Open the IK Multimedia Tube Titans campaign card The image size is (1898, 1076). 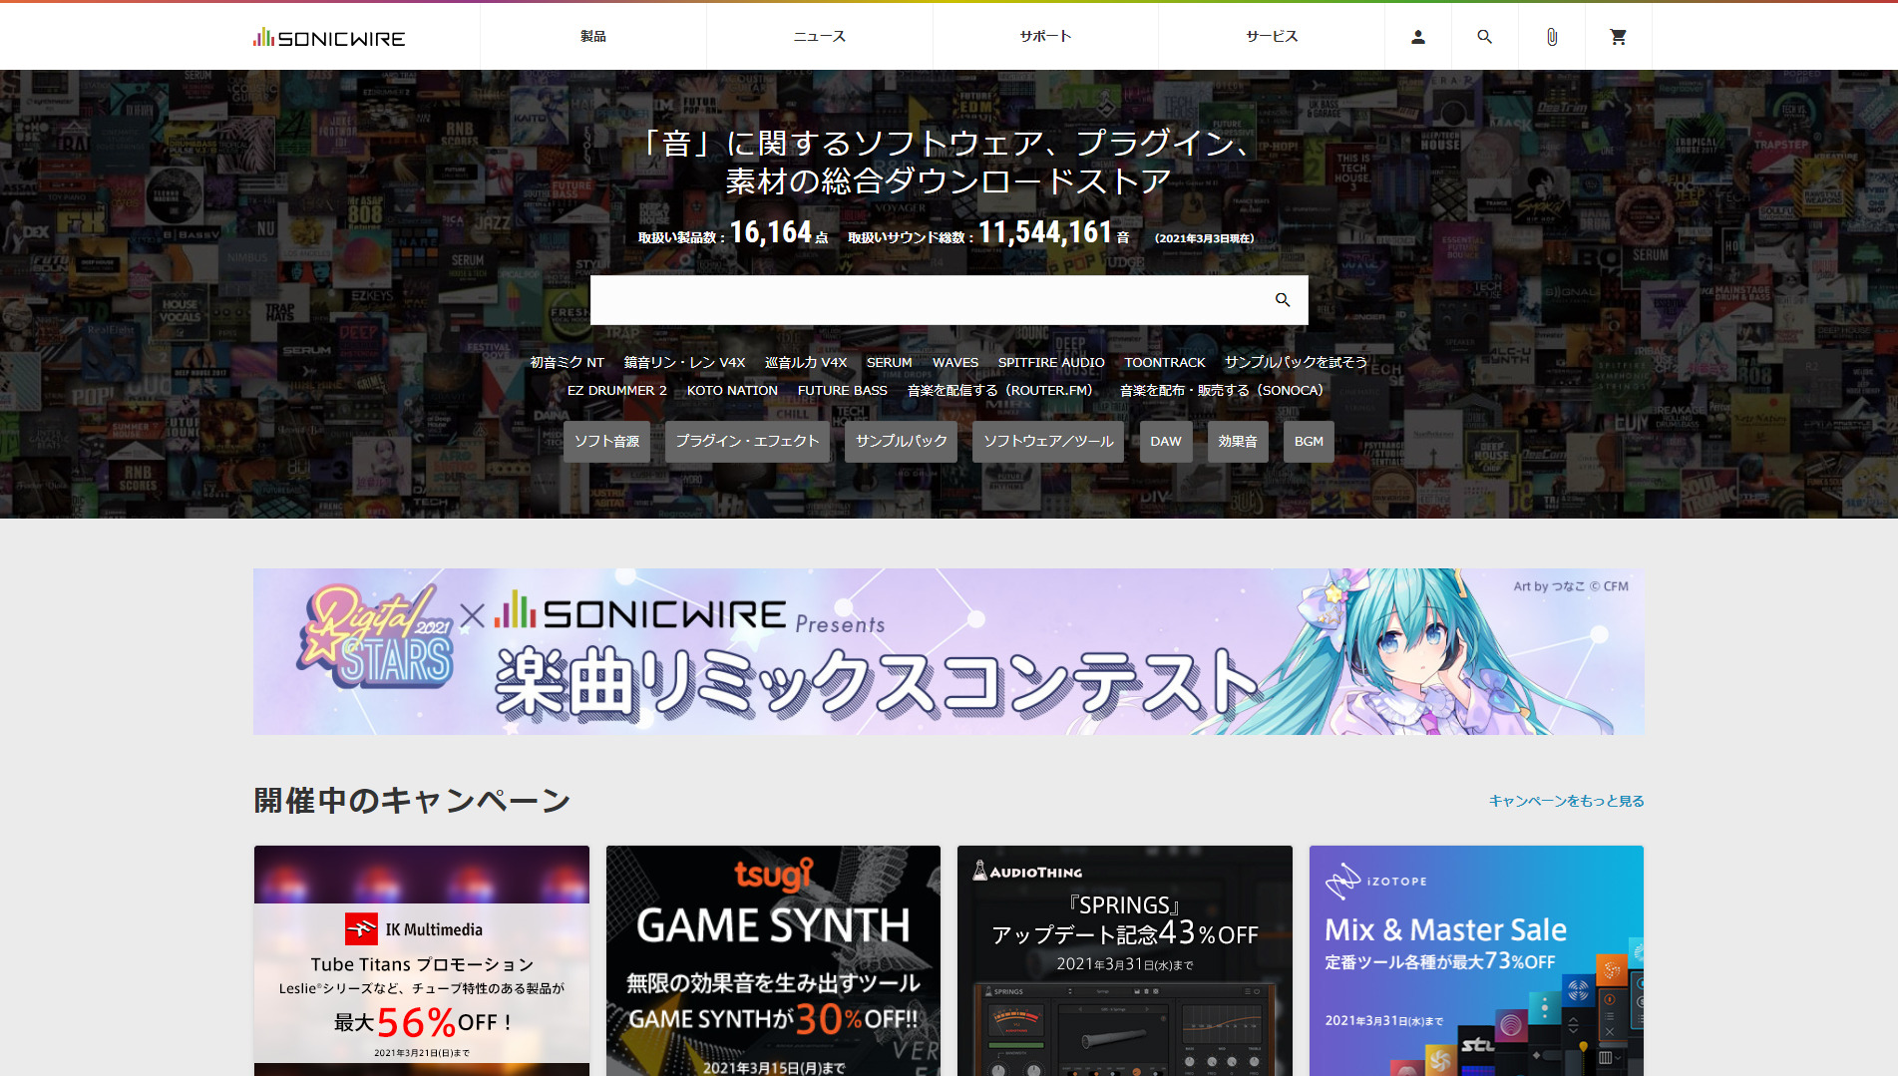(x=422, y=961)
